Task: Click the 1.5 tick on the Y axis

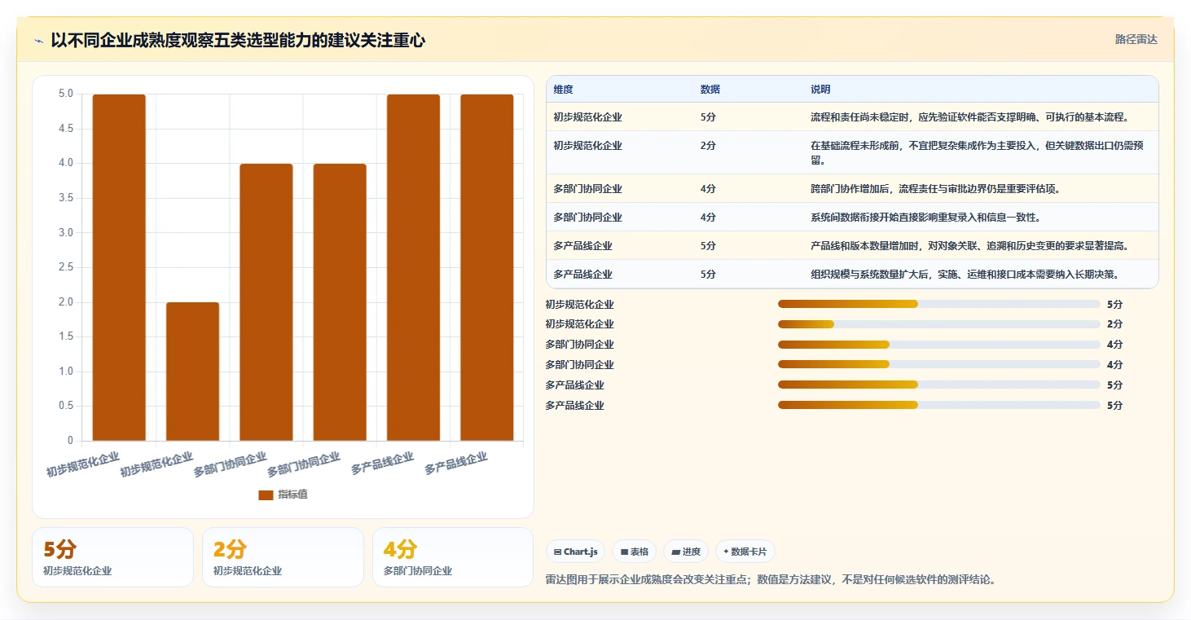Action: click(65, 336)
